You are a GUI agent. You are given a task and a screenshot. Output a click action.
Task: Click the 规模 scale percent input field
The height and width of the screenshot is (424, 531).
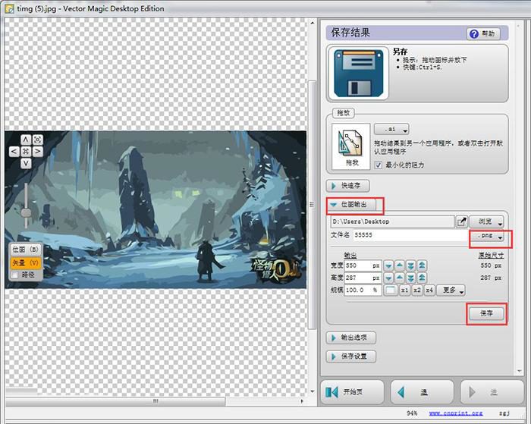[363, 291]
